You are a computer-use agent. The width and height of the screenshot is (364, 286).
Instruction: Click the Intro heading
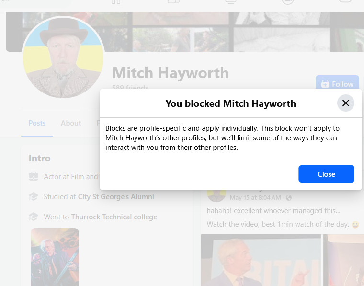tap(39, 158)
